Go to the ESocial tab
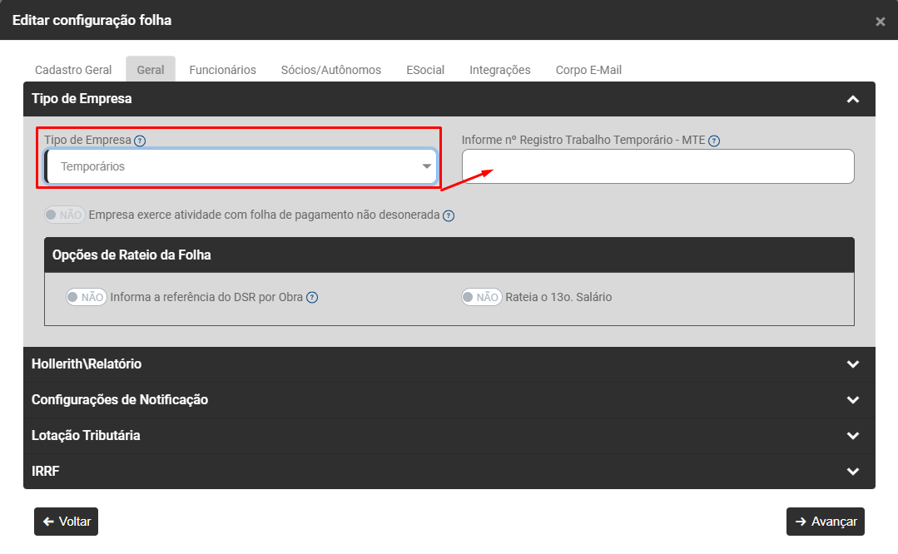The image size is (898, 554). [425, 70]
